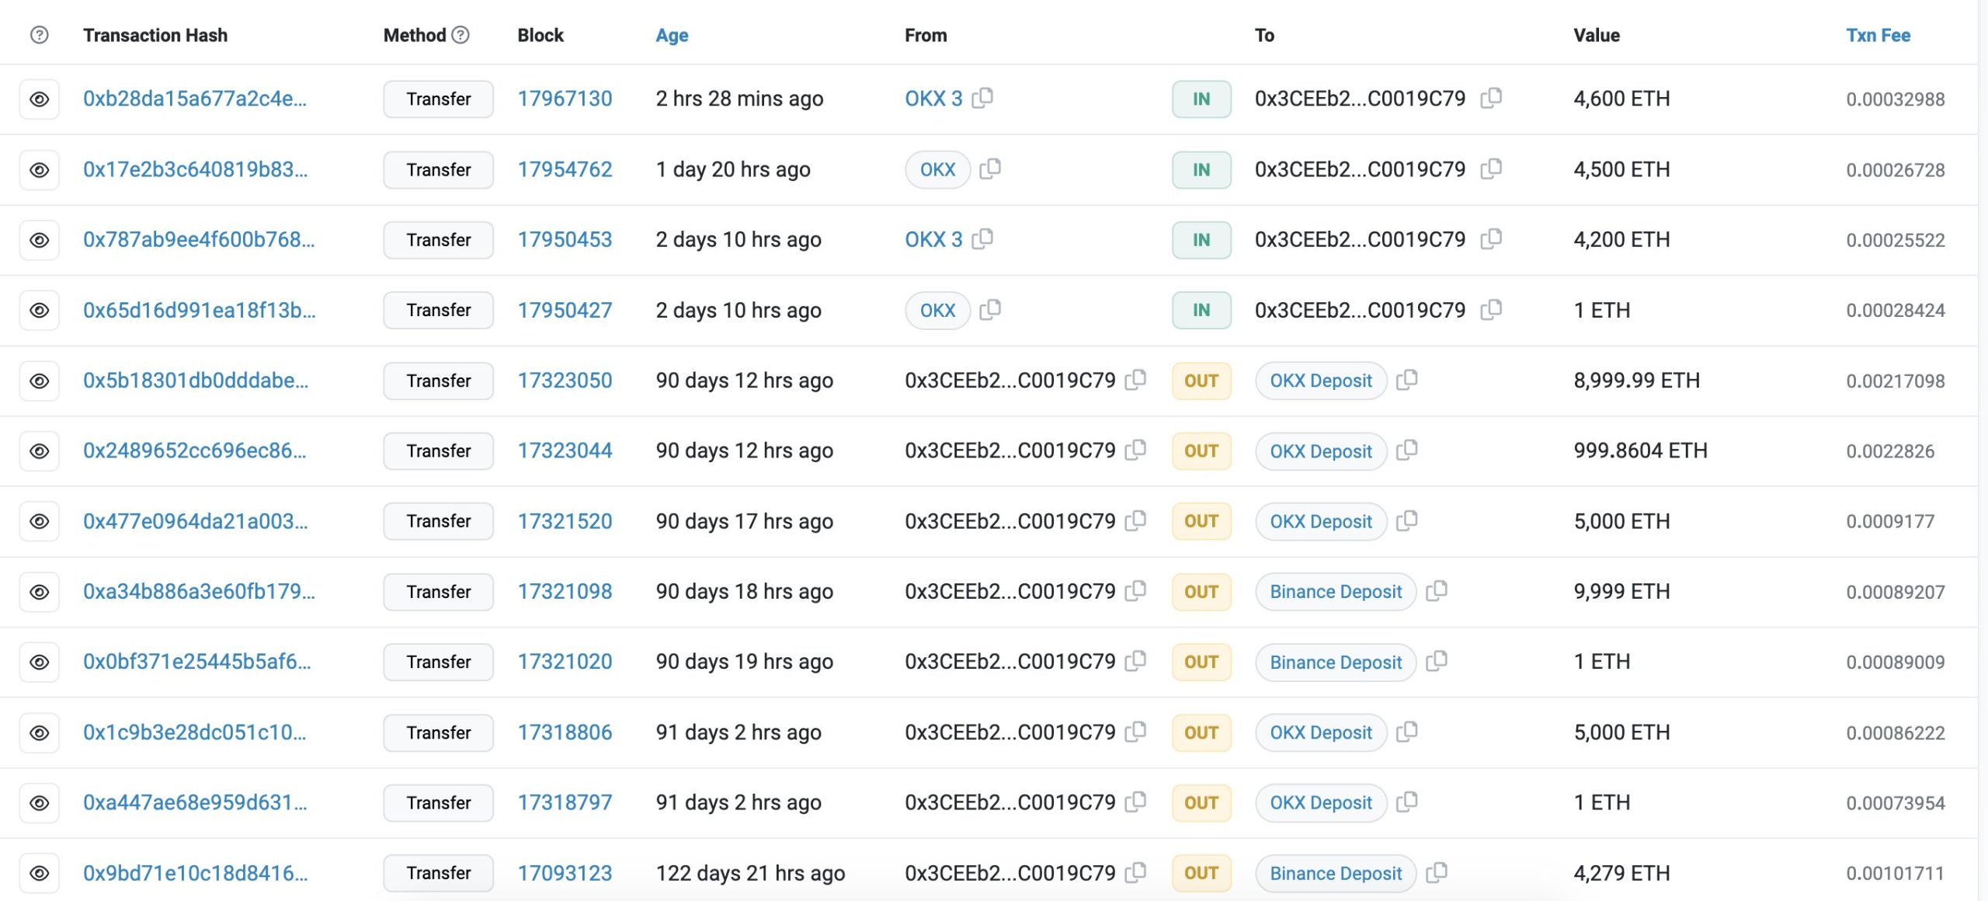
Task: Click the help icon beside the Method header
Action: click(461, 35)
